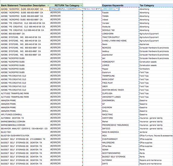Viewport: 173px width, 166px height.
Task: Open filter dropdown on Bank Statement Transaction Description header
Action: (x=48, y=5)
